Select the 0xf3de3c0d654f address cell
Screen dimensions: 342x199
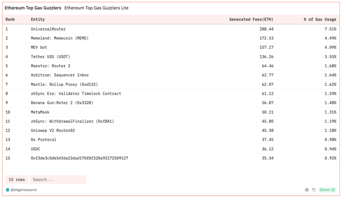click(x=79, y=158)
